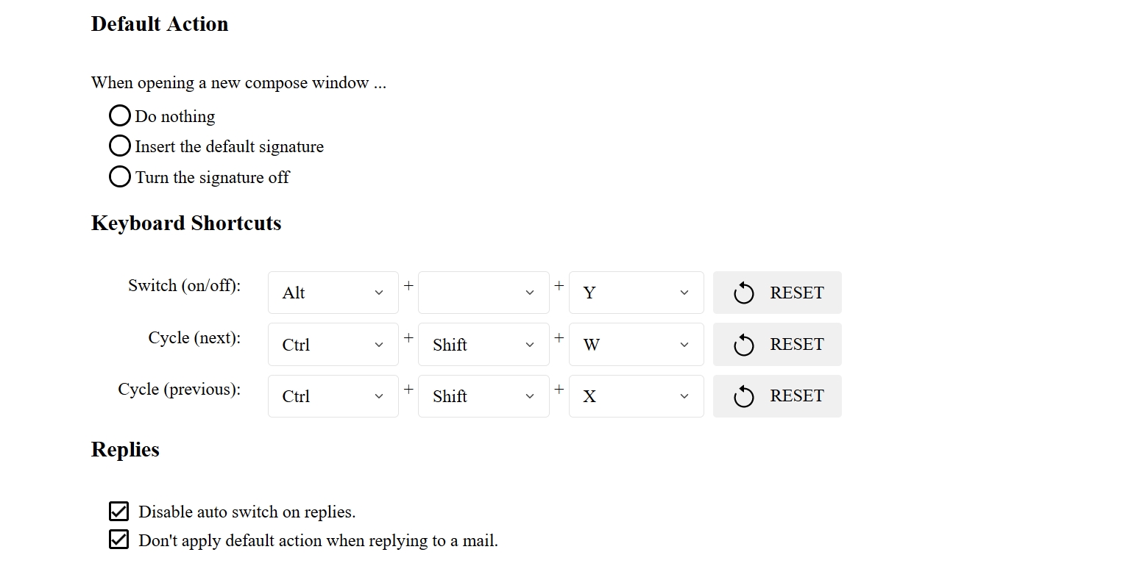This screenshot has width=1123, height=566.
Task: Open the Alt modifier dropdown for Switch
Action: 333,293
